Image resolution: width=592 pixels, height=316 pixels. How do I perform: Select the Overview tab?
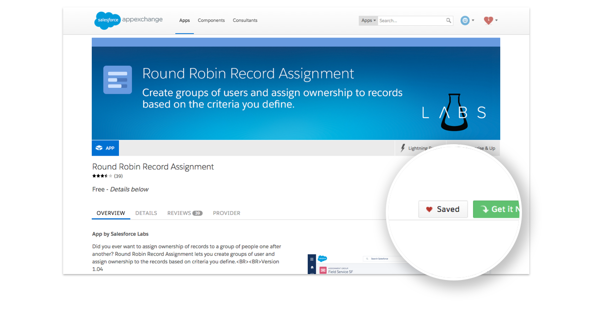111,213
